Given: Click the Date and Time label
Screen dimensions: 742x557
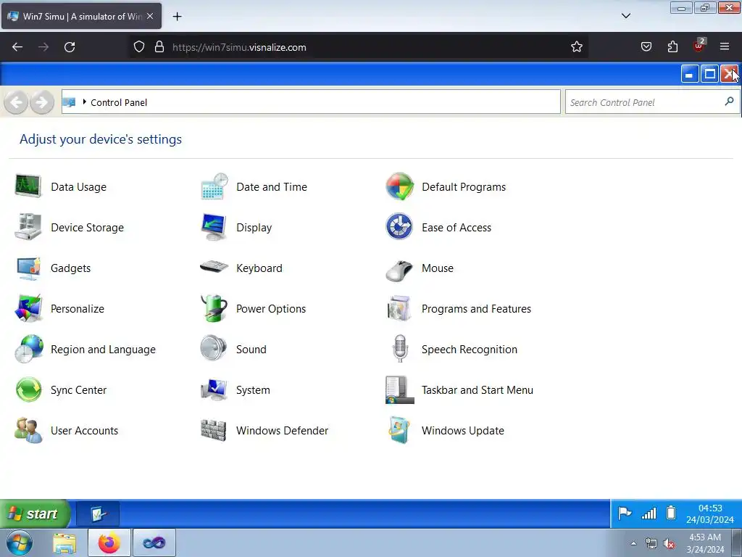Looking at the screenshot, I should click(x=272, y=187).
